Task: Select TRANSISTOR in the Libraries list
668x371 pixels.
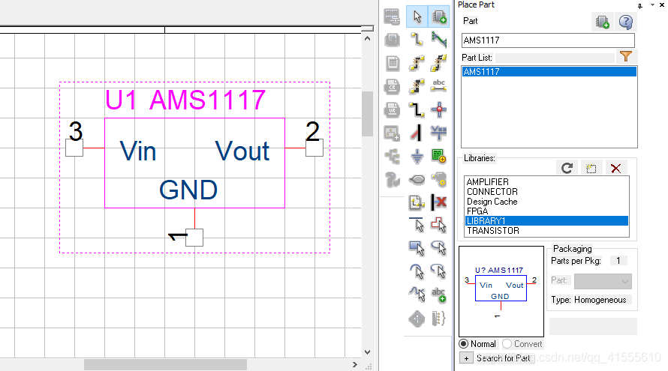Action: (492, 231)
